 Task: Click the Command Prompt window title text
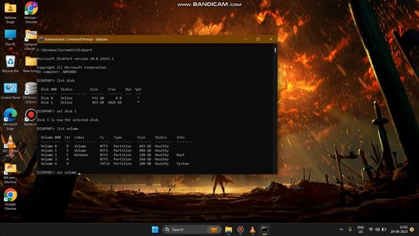76,39
